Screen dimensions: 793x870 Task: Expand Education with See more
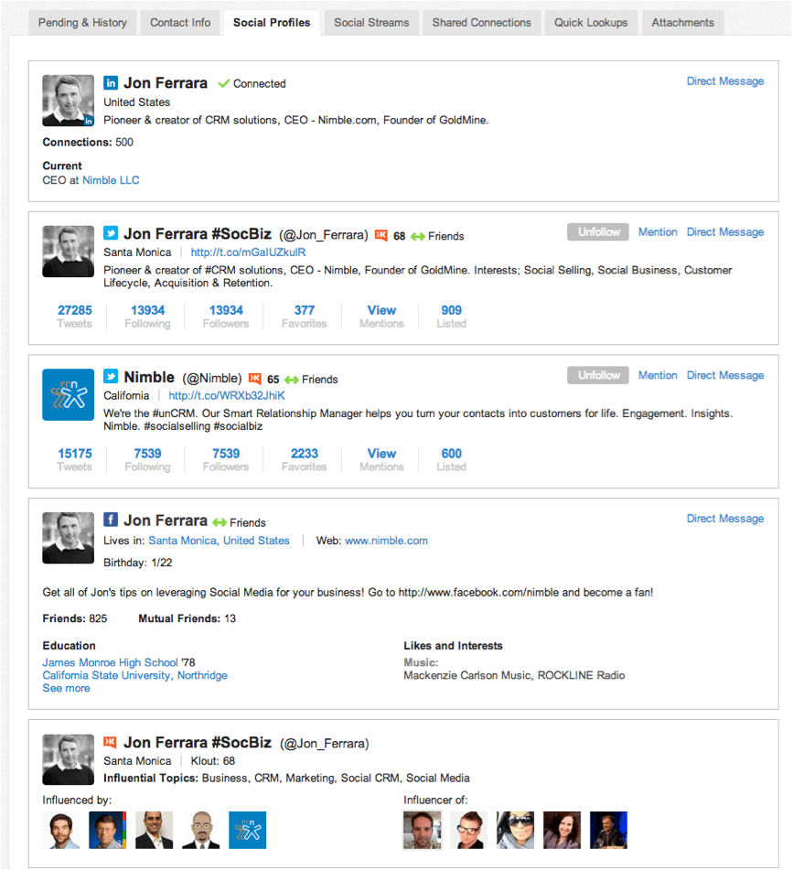click(66, 688)
